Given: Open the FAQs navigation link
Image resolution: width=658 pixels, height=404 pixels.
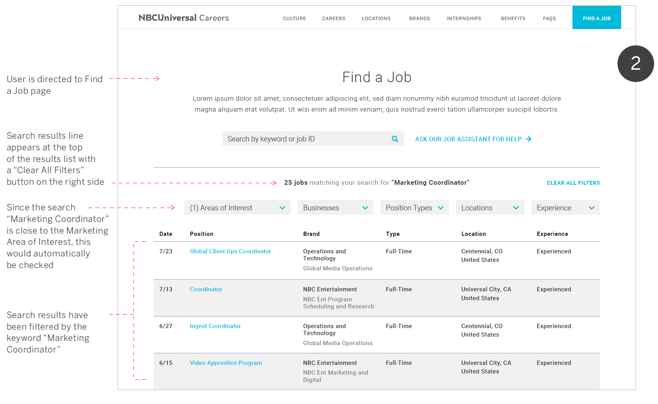Looking at the screenshot, I should [x=549, y=19].
